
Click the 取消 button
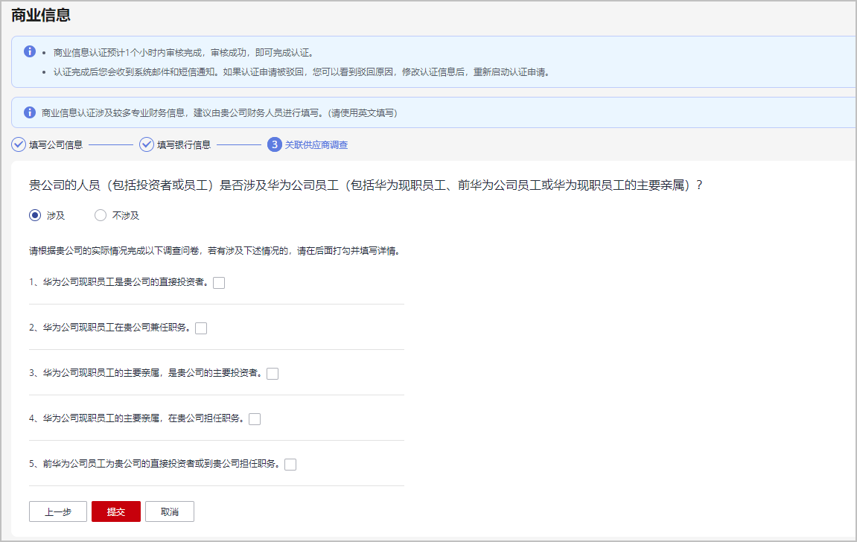pyautogui.click(x=170, y=511)
